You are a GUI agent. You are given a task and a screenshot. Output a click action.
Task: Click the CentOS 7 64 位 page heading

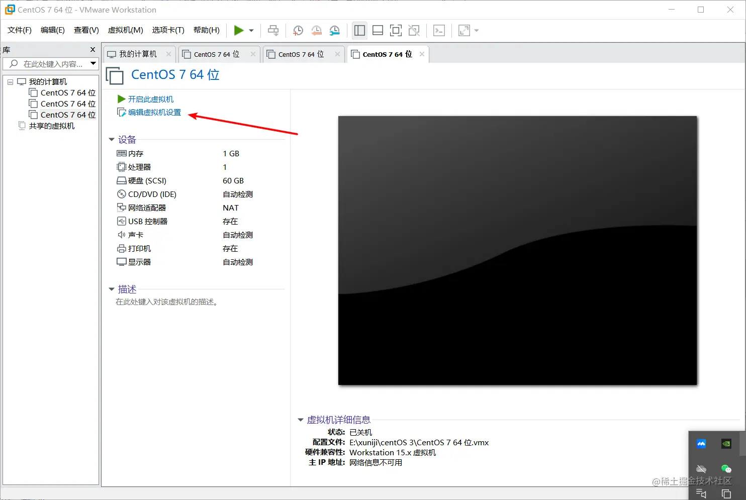point(175,74)
